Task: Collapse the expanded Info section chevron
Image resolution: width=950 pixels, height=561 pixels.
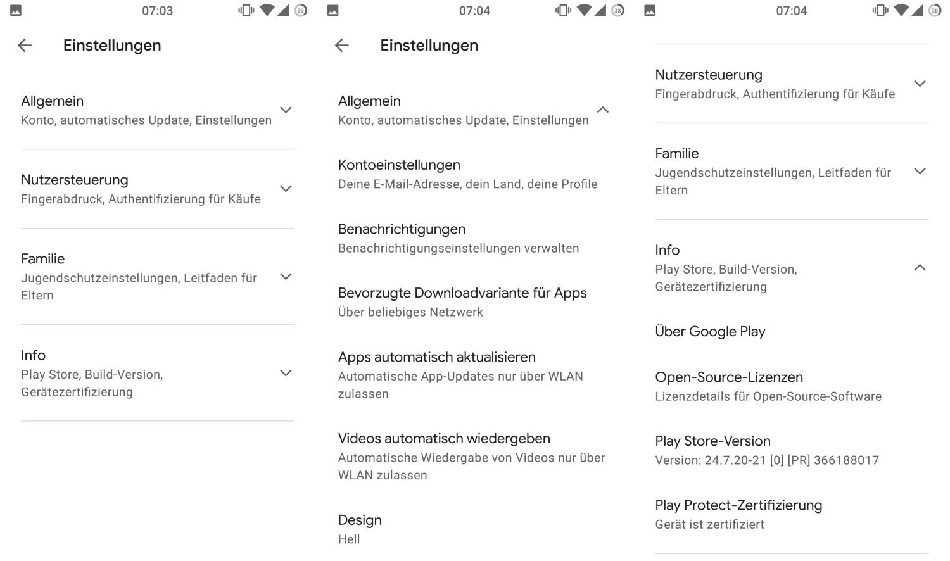Action: click(x=920, y=268)
